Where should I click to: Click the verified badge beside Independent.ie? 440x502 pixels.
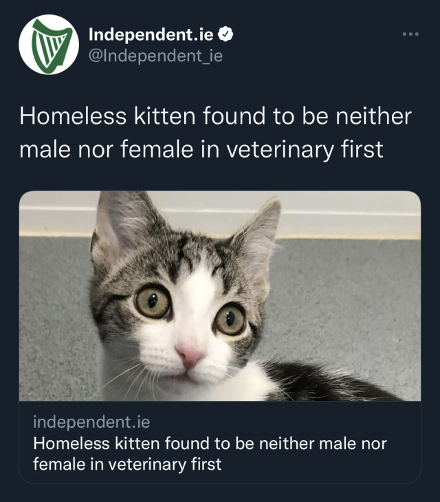225,34
